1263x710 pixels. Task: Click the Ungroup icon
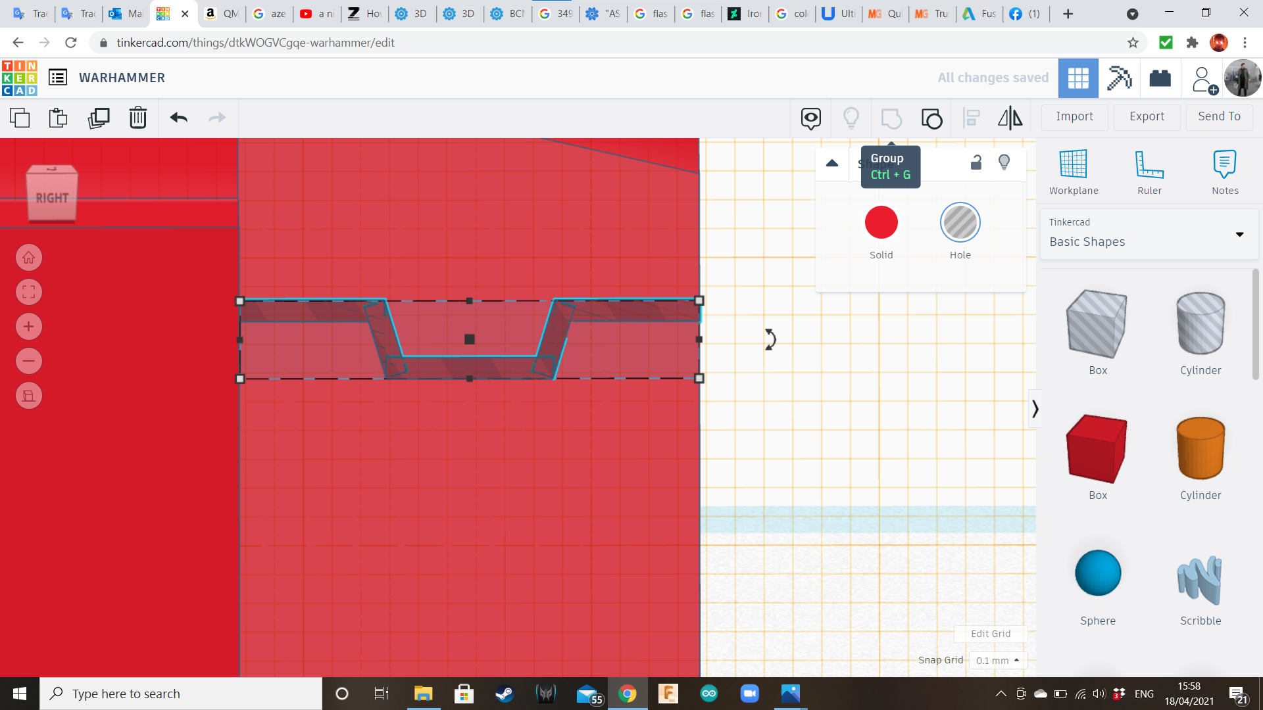931,118
